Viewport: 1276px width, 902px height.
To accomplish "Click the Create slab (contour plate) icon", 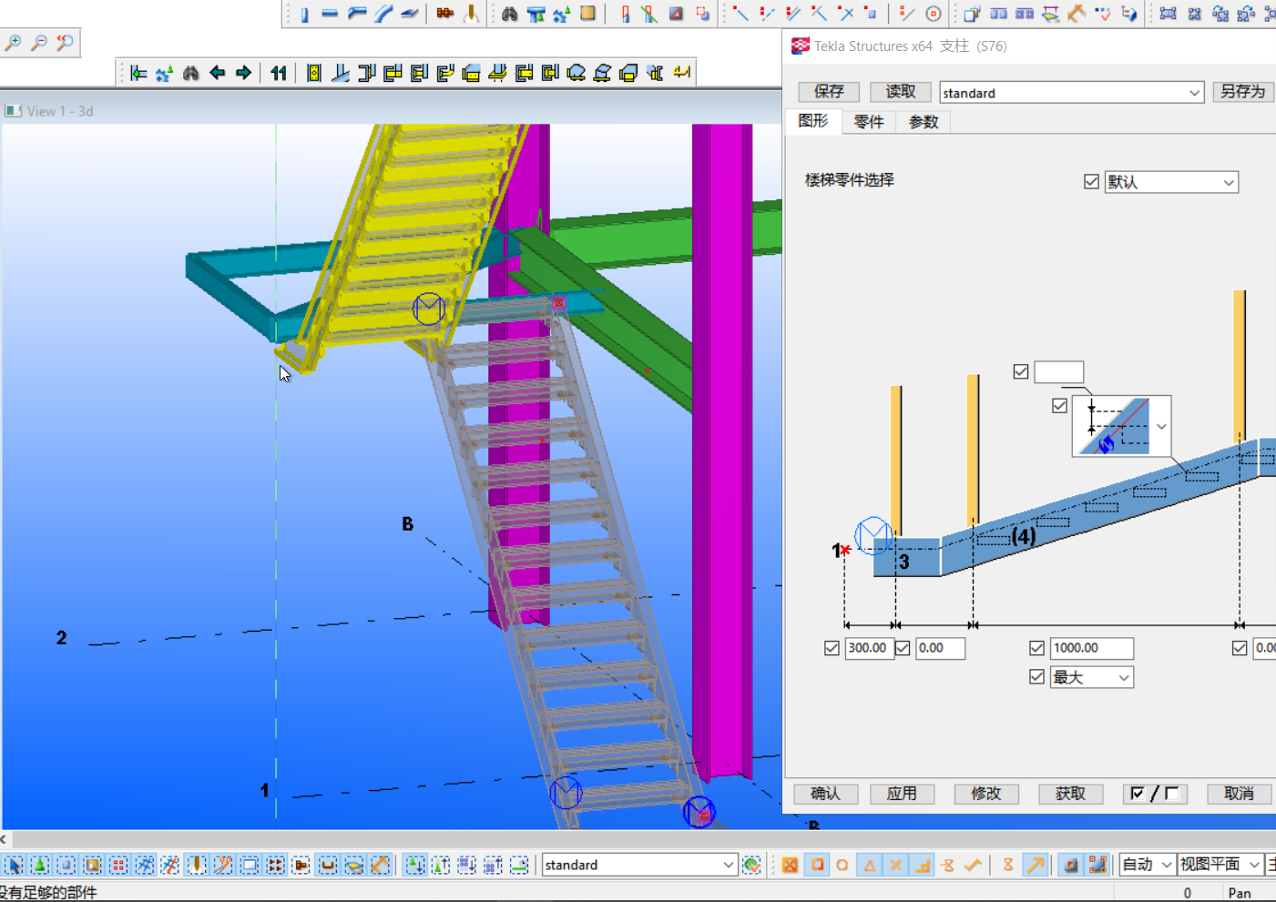I will coord(410,14).
